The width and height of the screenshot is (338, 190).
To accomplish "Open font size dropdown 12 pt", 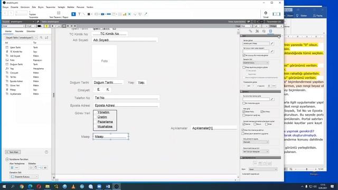I will click(31, 26).
